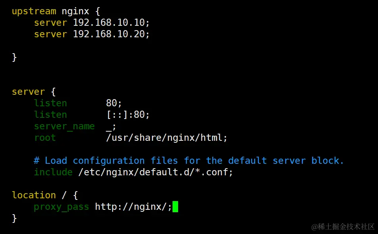This screenshot has width=378, height=234.
Task: Click the 'location' keyword
Action: click(34, 195)
